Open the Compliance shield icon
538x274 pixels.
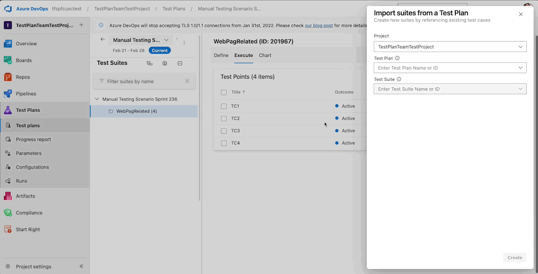pos(8,213)
